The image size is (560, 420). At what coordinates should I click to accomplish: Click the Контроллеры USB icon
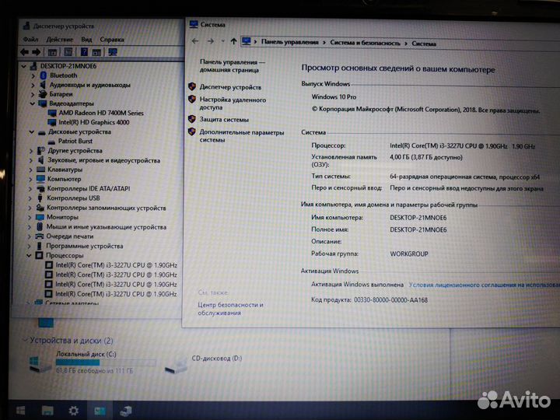40,198
